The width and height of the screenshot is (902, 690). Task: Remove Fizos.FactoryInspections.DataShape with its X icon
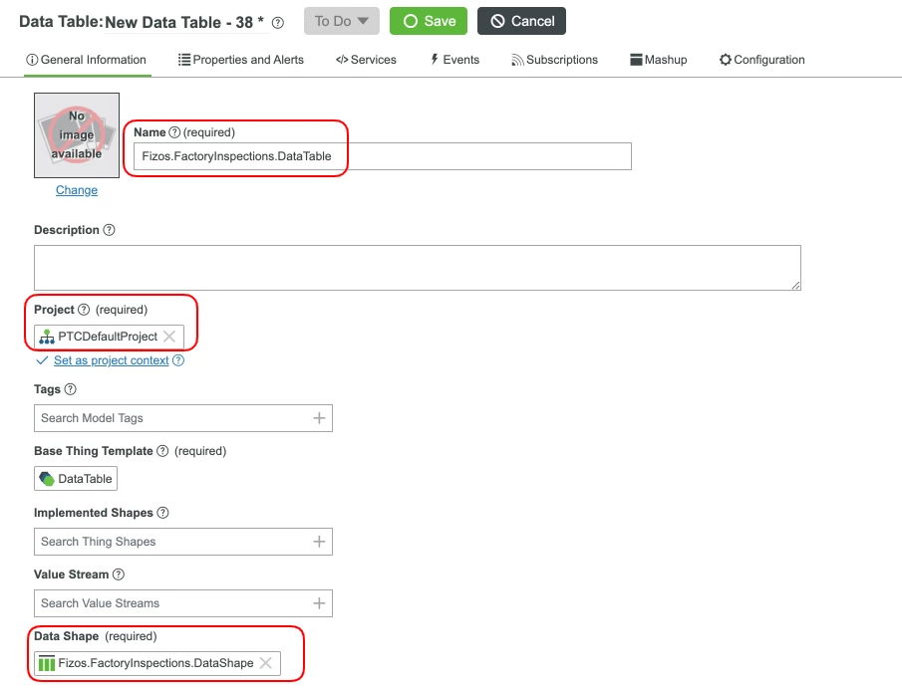[x=266, y=662]
